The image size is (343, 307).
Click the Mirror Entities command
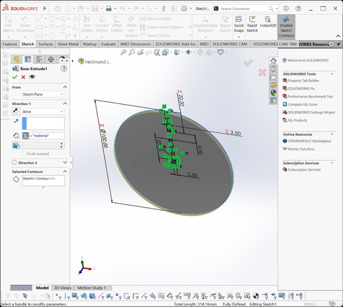pyautogui.click(x=155, y=19)
